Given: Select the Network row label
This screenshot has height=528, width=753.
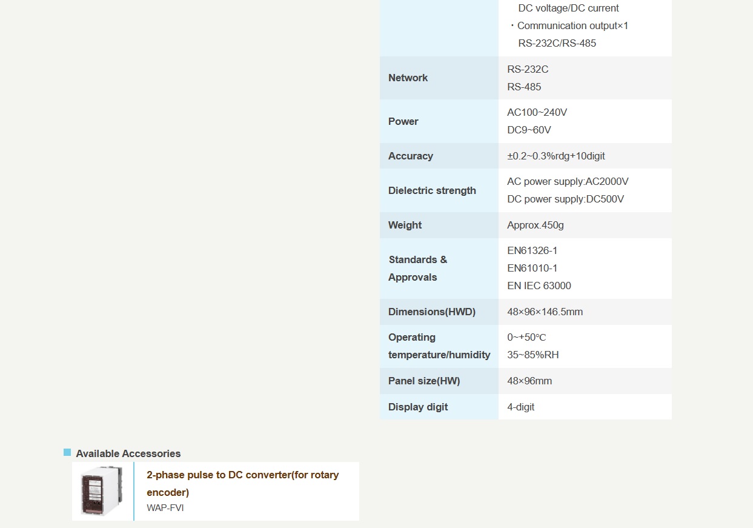Looking at the screenshot, I should point(408,78).
